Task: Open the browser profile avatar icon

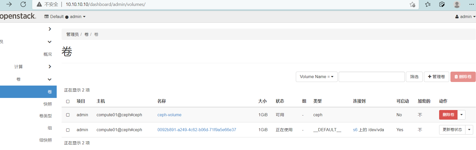Action: (457, 4)
